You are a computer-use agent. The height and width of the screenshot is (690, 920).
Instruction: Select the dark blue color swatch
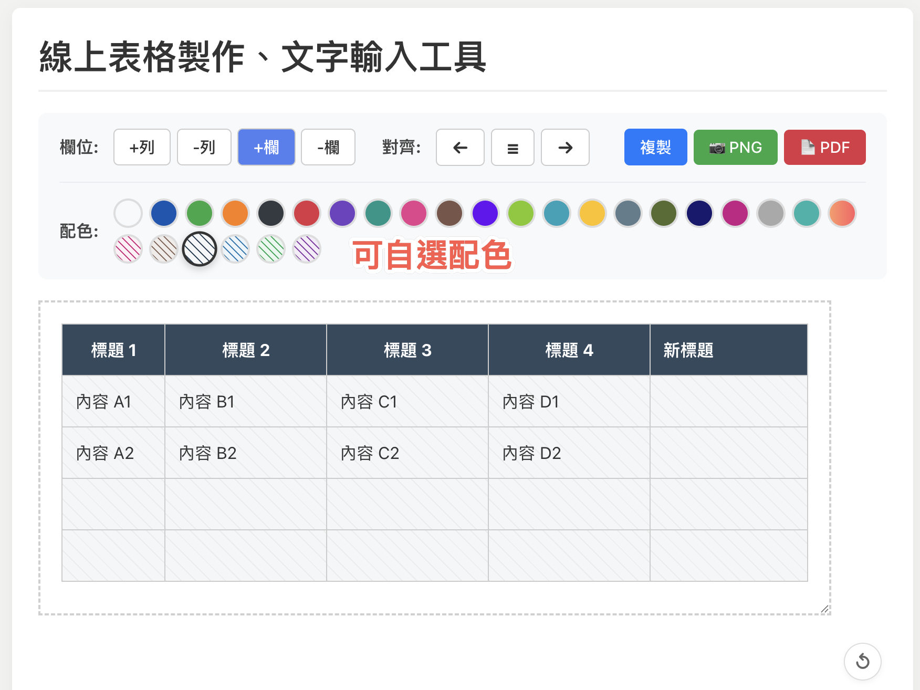[163, 213]
